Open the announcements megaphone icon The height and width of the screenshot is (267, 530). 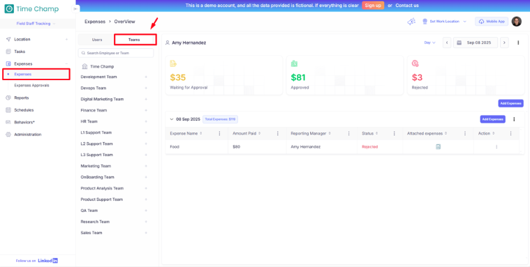(411, 22)
